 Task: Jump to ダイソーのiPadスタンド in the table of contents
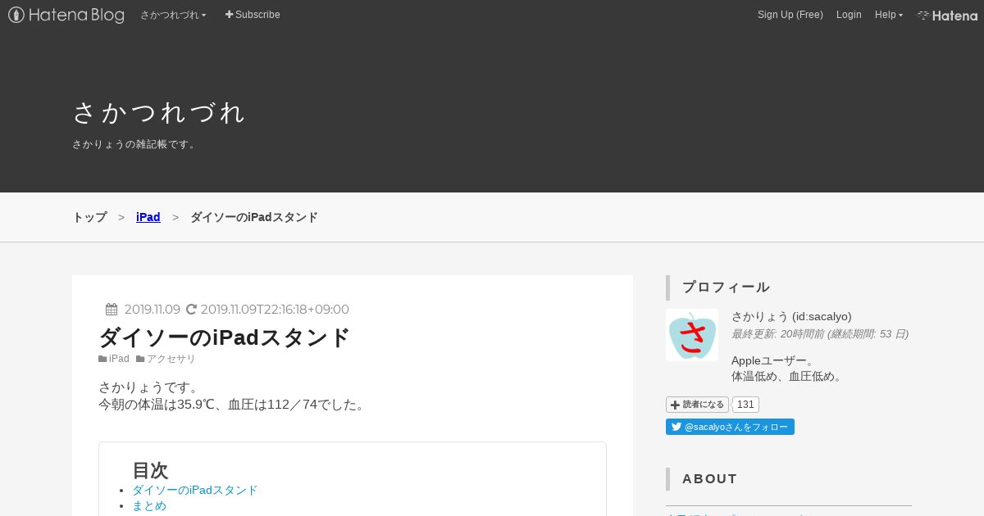point(195,490)
